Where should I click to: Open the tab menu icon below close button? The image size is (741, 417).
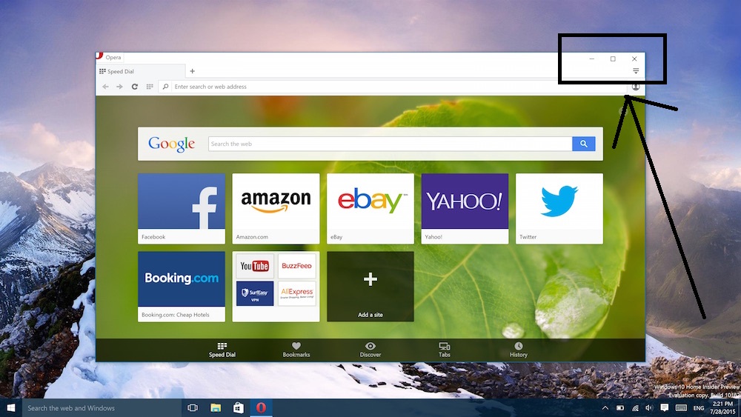pos(636,71)
